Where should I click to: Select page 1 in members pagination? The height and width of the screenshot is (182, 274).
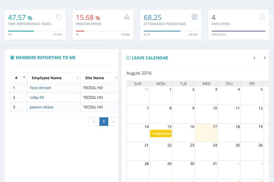pyautogui.click(x=104, y=121)
